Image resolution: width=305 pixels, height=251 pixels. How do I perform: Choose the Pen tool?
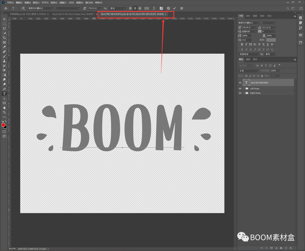click(x=4, y=89)
